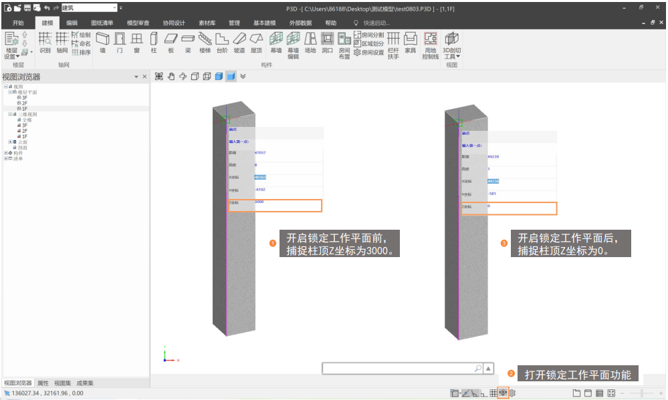Toggle the highlighted shaded display mode cube
The image size is (668, 400).
[231, 76]
